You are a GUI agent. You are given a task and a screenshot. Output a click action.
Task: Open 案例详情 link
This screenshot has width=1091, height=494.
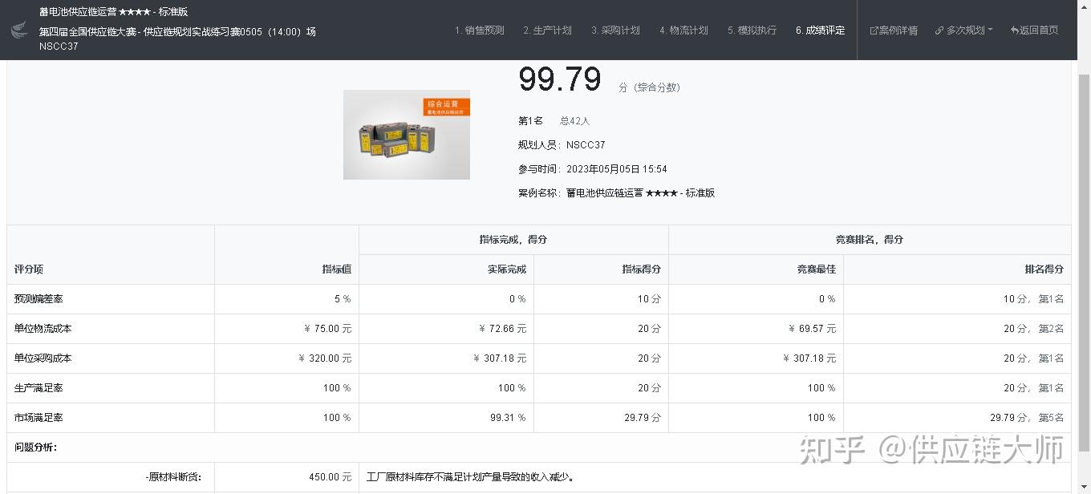pyautogui.click(x=894, y=30)
